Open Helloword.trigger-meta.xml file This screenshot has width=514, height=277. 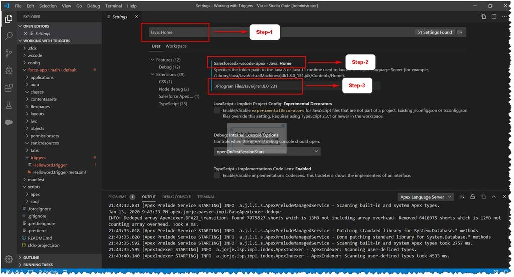pos(59,172)
